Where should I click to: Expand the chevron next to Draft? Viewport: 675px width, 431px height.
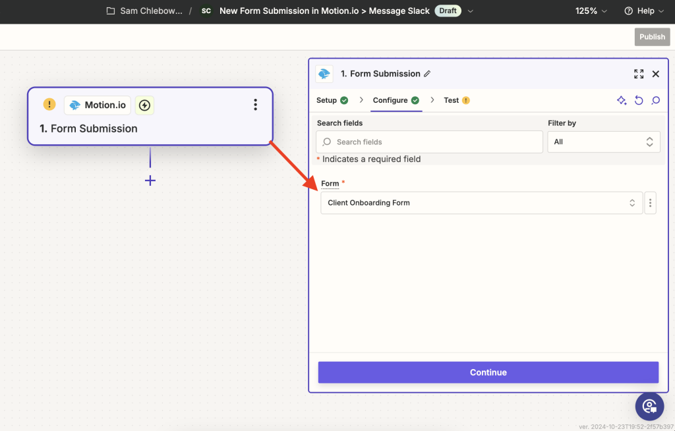471,11
